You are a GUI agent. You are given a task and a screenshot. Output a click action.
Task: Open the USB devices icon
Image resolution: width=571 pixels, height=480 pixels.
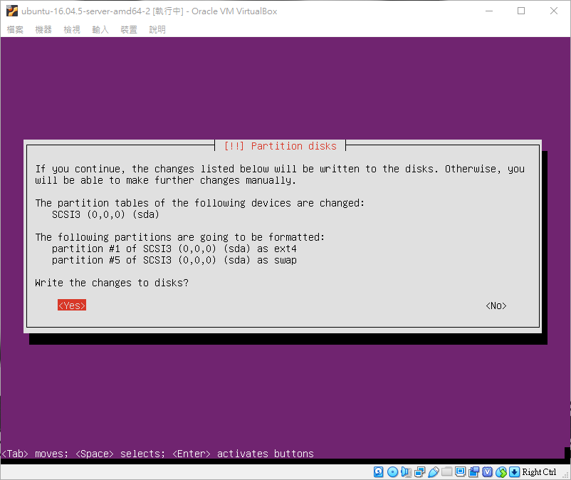pyautogui.click(x=433, y=472)
